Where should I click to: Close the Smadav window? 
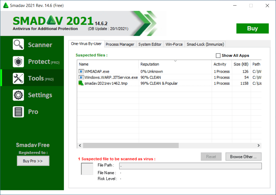[267, 6]
